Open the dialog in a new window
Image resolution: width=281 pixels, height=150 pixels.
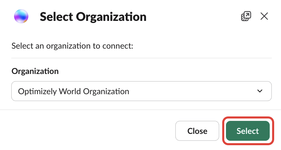pos(246,16)
